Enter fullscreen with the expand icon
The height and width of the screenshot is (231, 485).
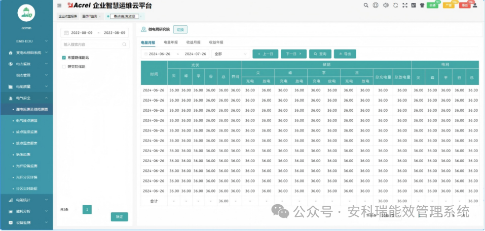pyautogui.click(x=404, y=5)
